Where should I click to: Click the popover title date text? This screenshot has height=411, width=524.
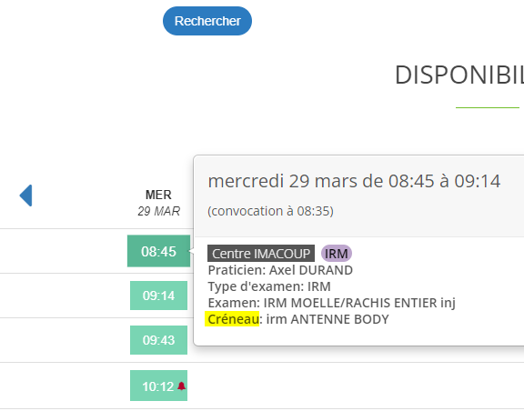coord(354,181)
